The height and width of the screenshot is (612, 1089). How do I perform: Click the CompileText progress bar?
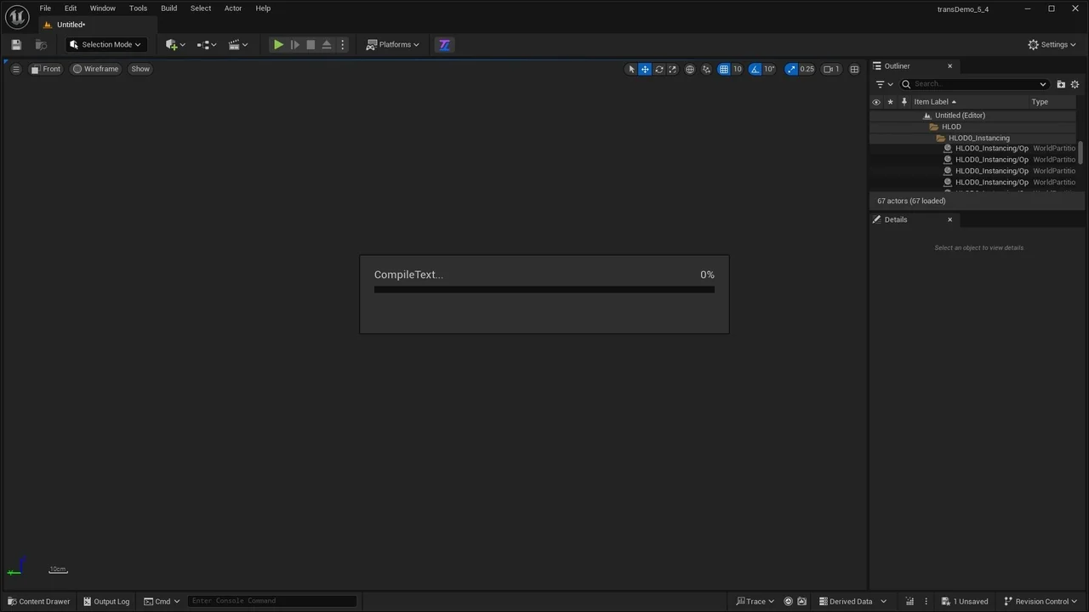point(544,290)
